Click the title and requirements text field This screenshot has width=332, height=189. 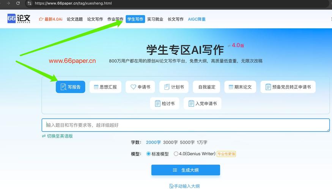[x=186, y=125]
